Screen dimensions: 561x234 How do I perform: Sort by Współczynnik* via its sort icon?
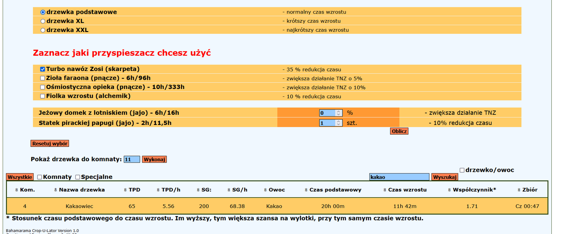click(x=449, y=190)
